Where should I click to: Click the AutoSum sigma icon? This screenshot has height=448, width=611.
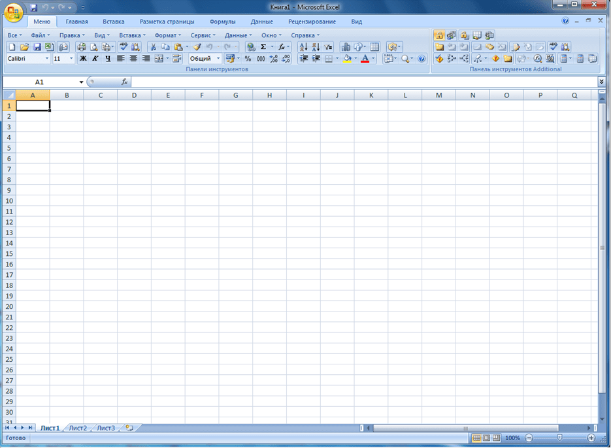click(263, 47)
